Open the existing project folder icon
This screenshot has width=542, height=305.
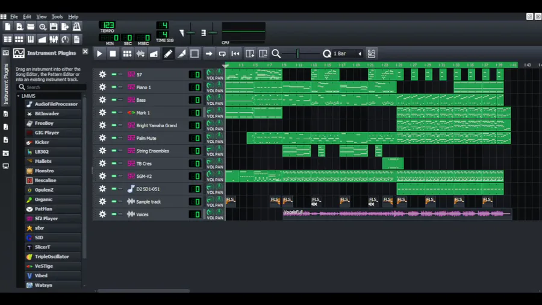[x=31, y=27]
